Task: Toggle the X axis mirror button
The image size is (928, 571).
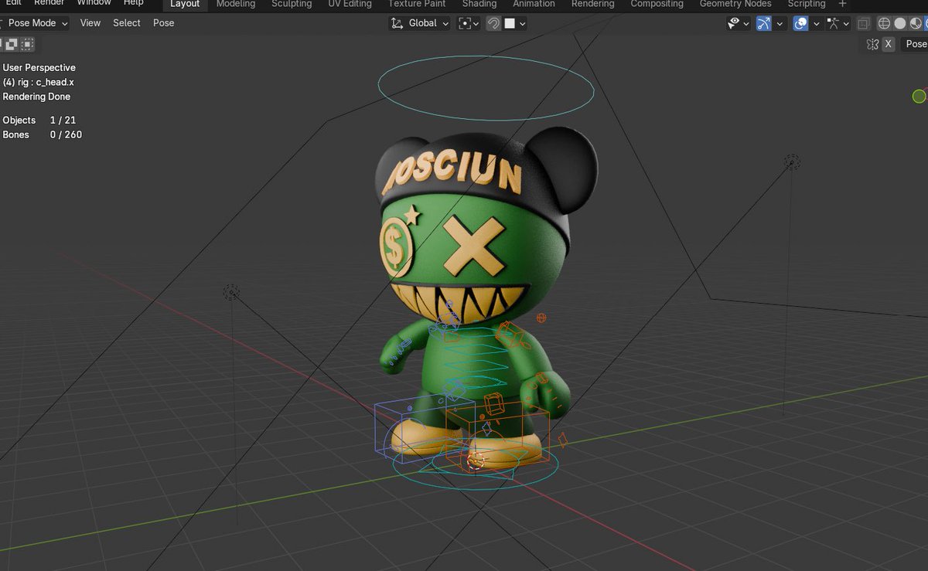Action: 889,44
